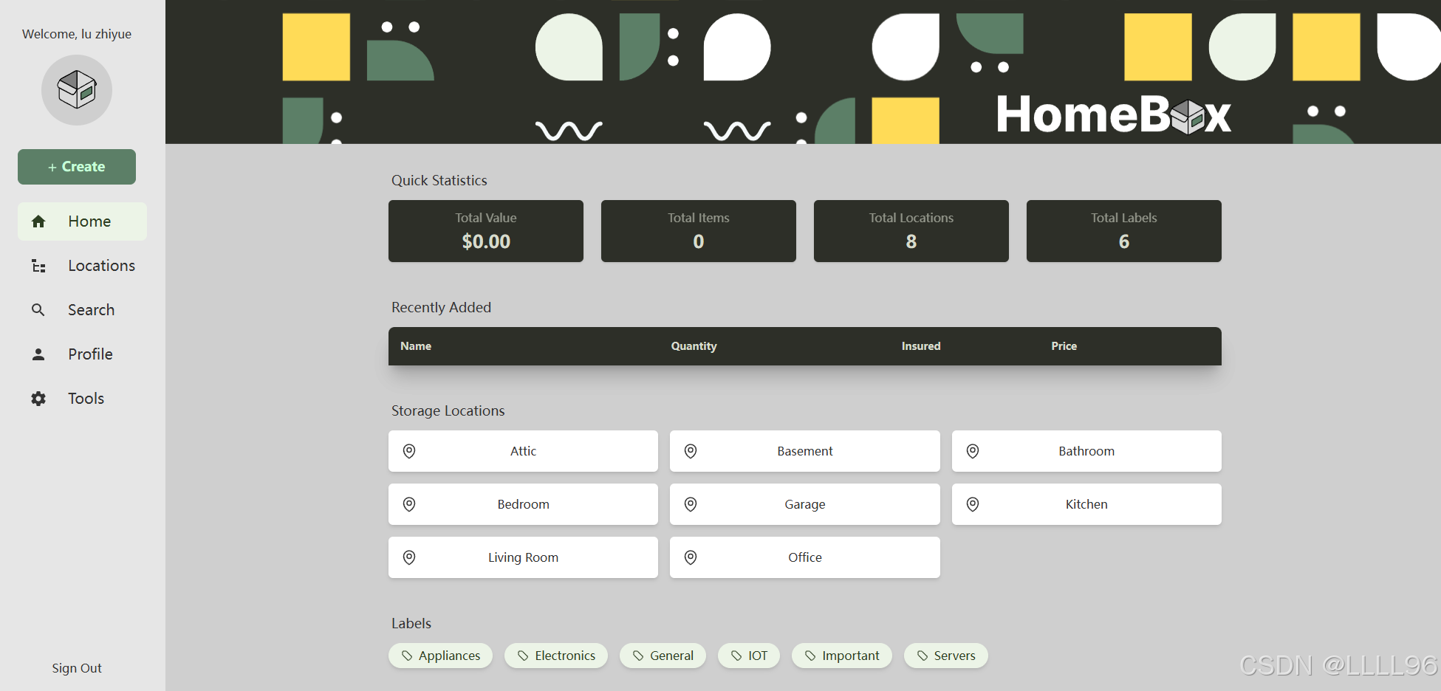Viewport: 1441px width, 691px height.
Task: Click the Total Items statistic card
Action: (699, 231)
